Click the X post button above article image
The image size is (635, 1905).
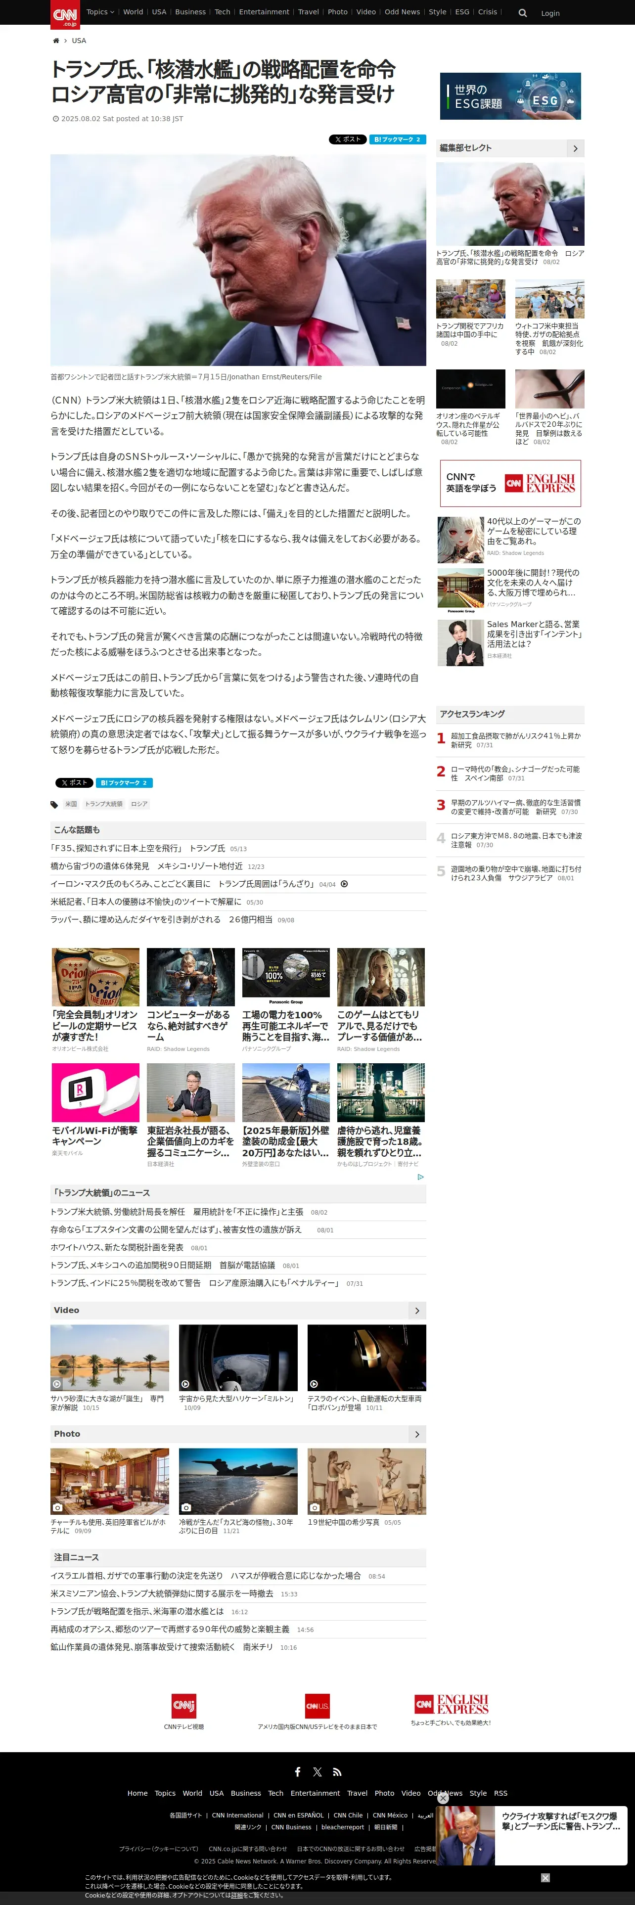[348, 139]
